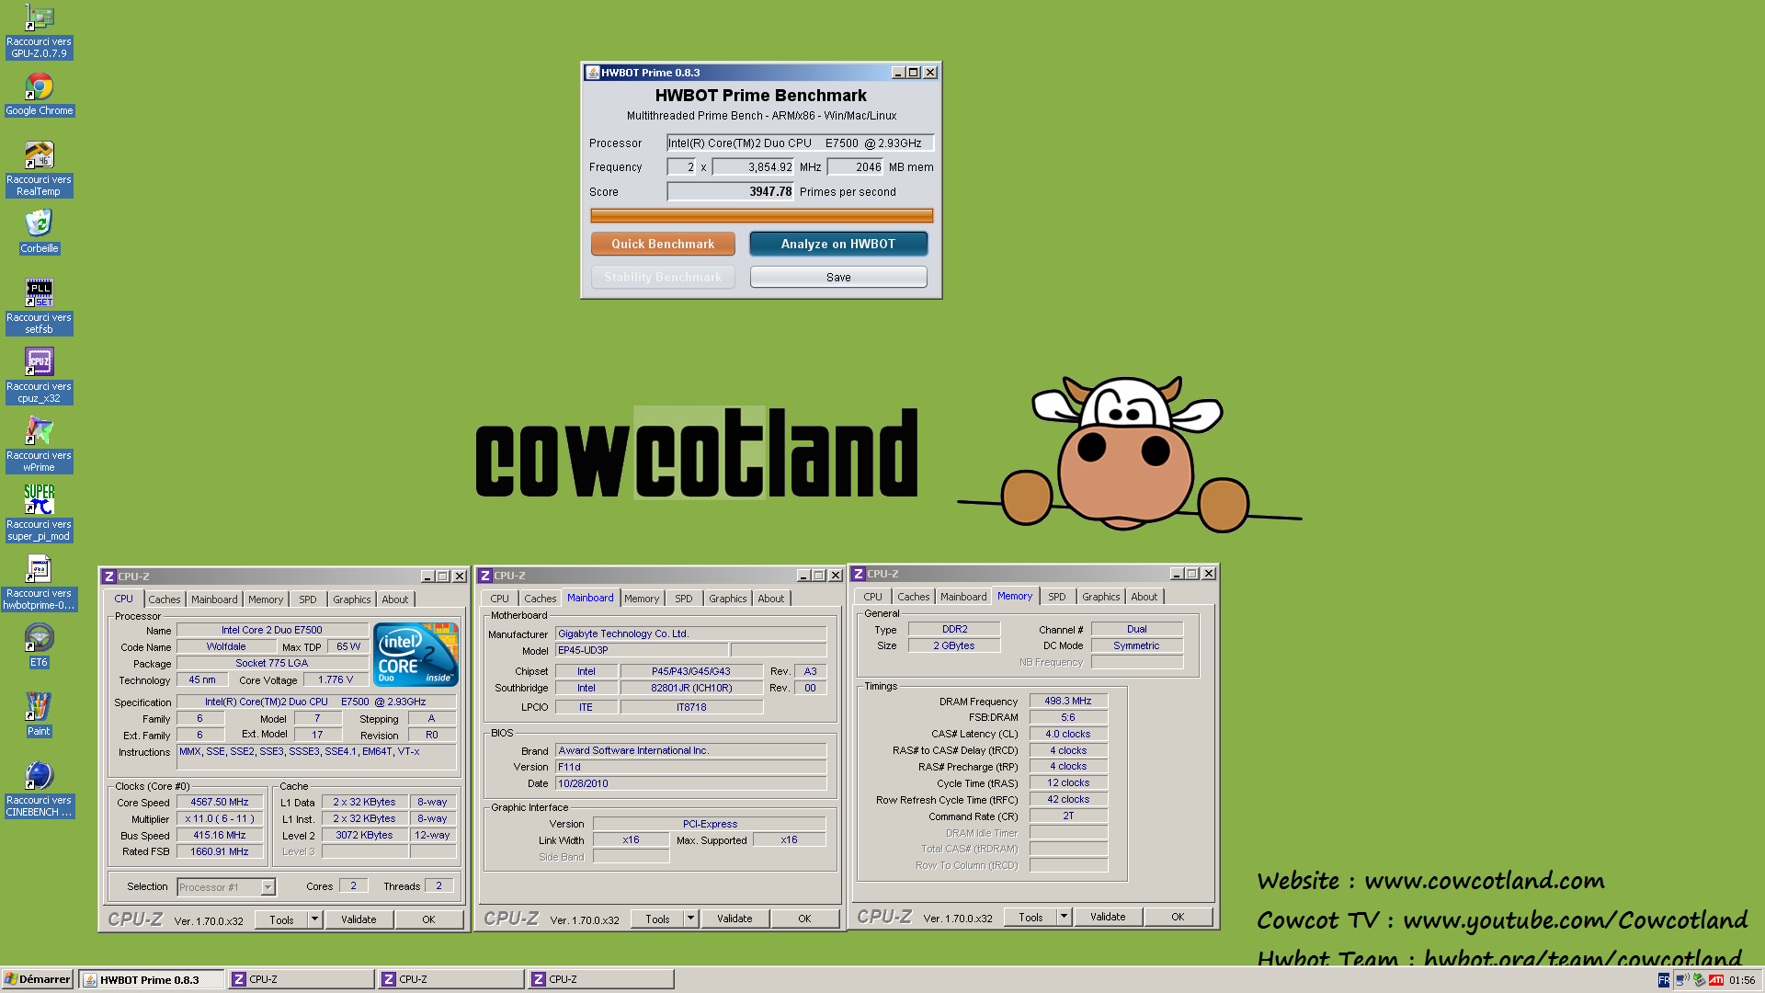Open About tab in first CPU-Z window
This screenshot has width=1765, height=993.
[x=395, y=599]
